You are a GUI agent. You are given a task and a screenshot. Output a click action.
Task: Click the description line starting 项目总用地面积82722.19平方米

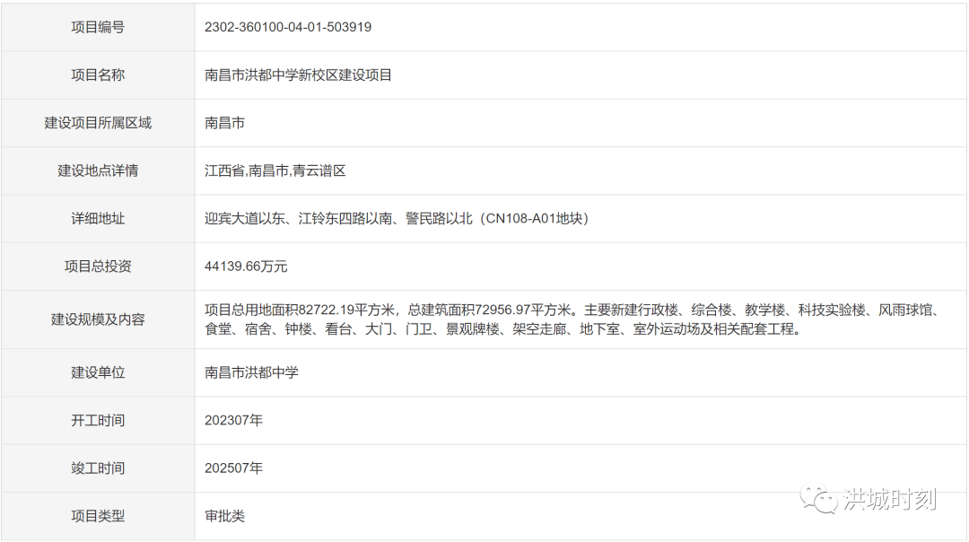pos(572,310)
